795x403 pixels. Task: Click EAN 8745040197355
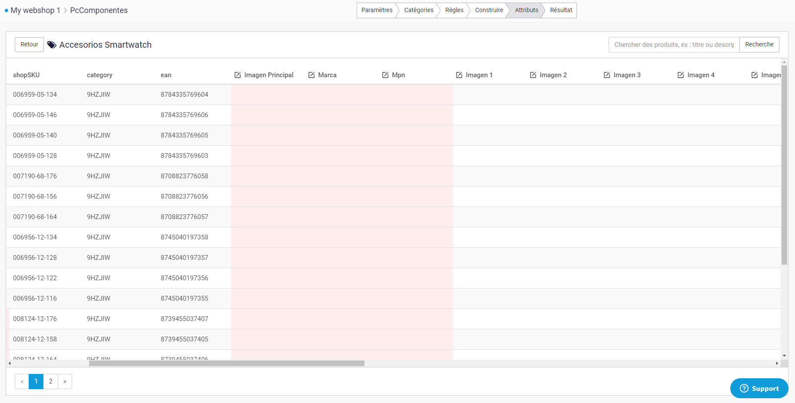coord(184,298)
